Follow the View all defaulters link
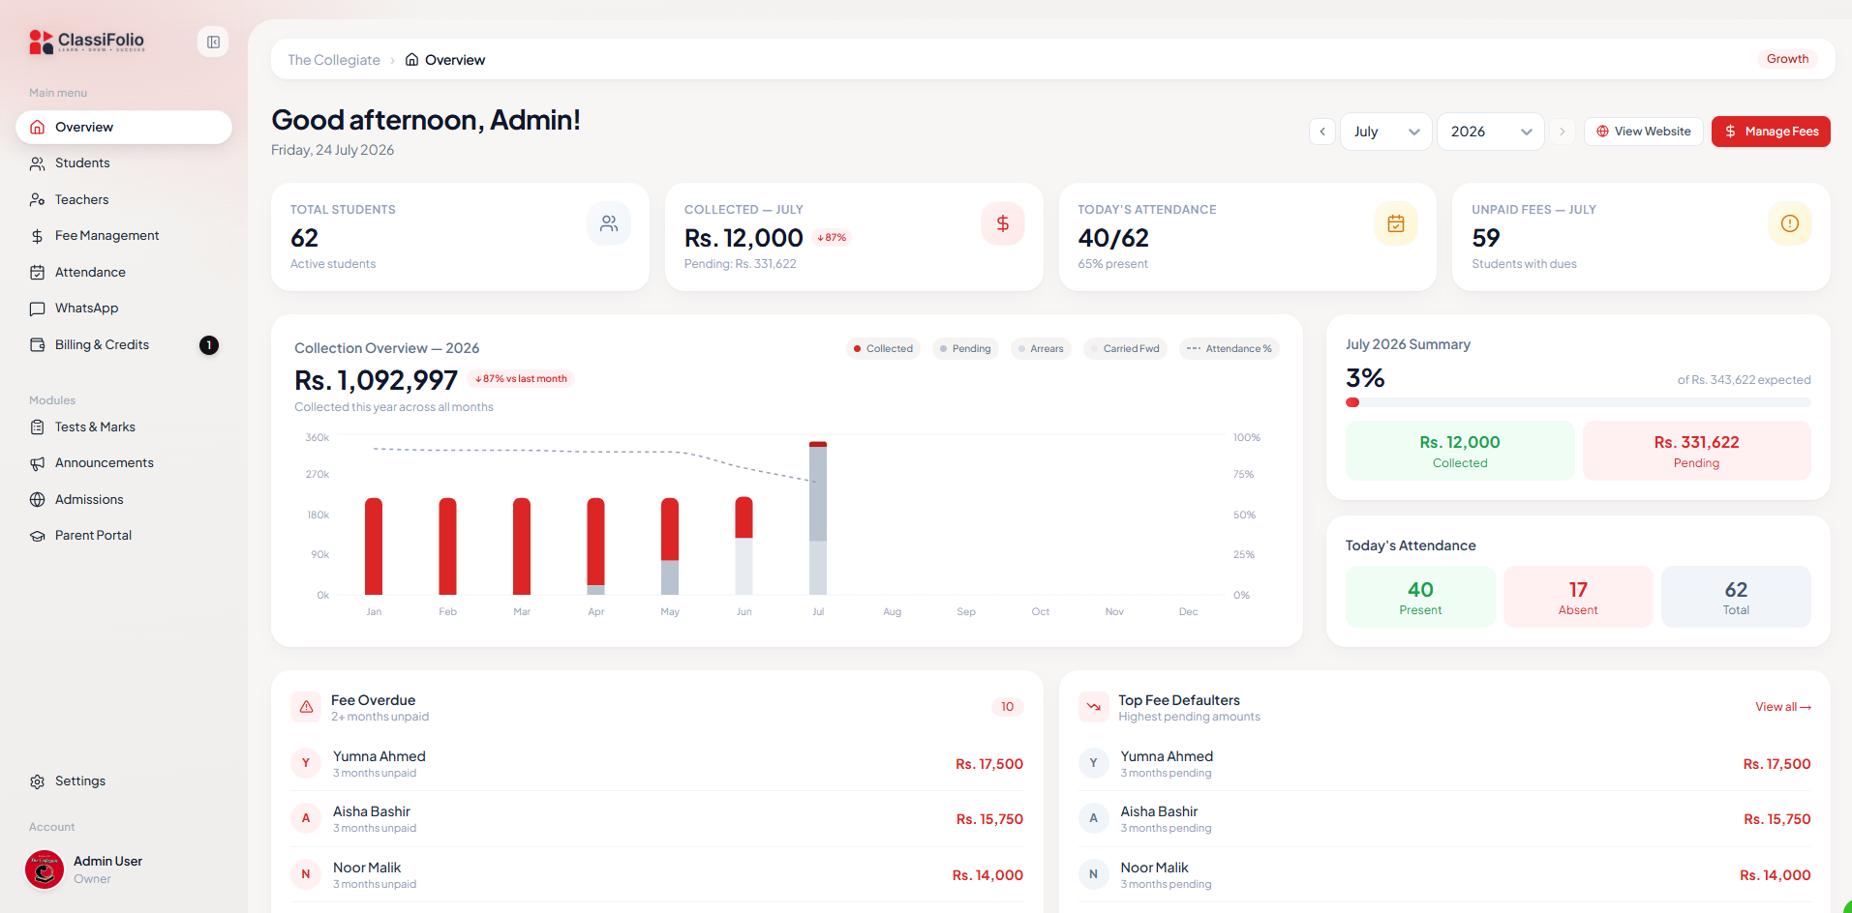The width and height of the screenshot is (1852, 913). pos(1783,707)
